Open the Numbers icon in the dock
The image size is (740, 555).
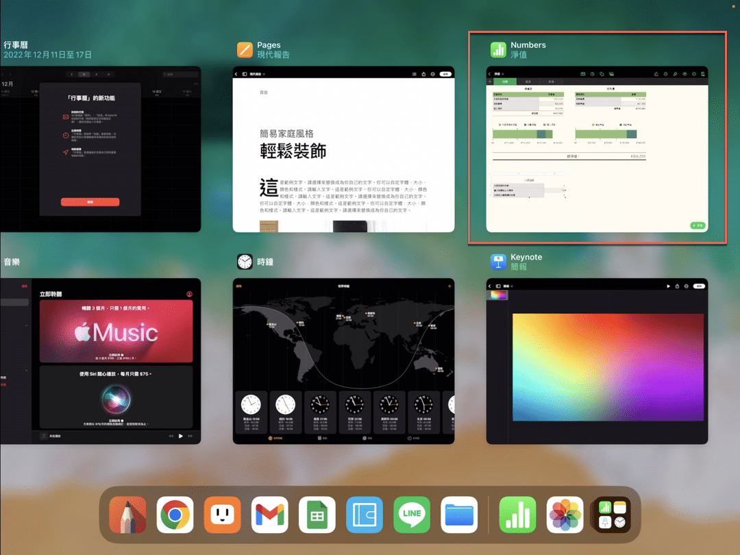517,515
